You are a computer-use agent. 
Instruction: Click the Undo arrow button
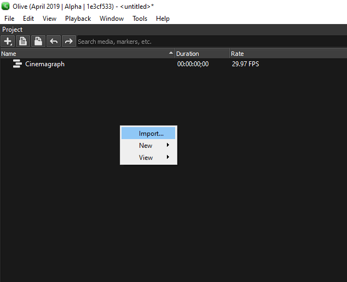(x=54, y=41)
